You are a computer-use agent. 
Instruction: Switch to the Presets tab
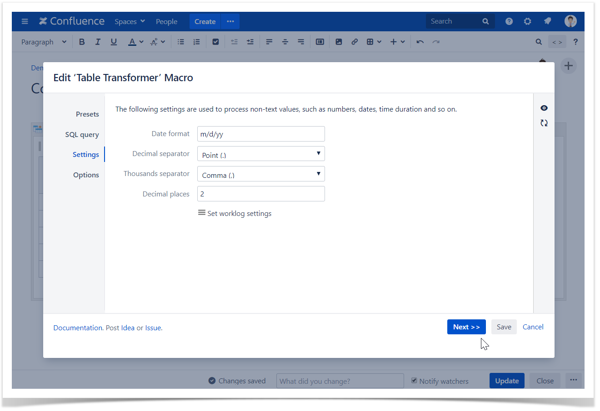(x=87, y=114)
